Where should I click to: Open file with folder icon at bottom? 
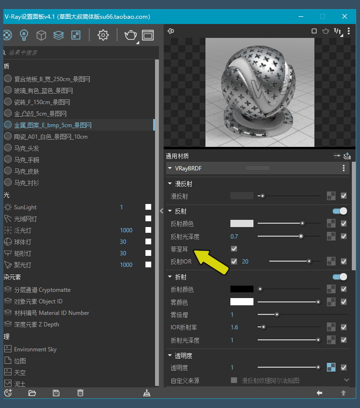coord(32,393)
